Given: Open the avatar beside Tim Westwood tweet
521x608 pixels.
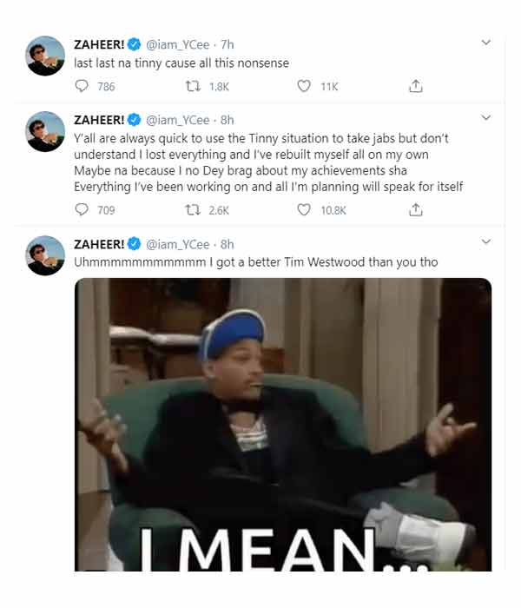Looking at the screenshot, I should (45, 255).
